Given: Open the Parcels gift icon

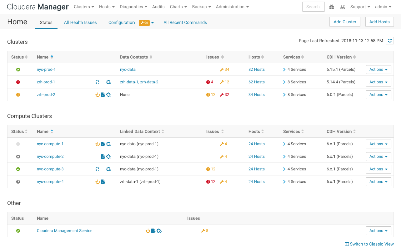Looking at the screenshot, I should 331,7.
